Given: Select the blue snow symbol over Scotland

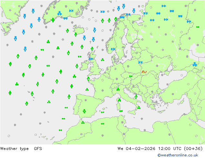Looking at the screenshot, I should (91, 59).
